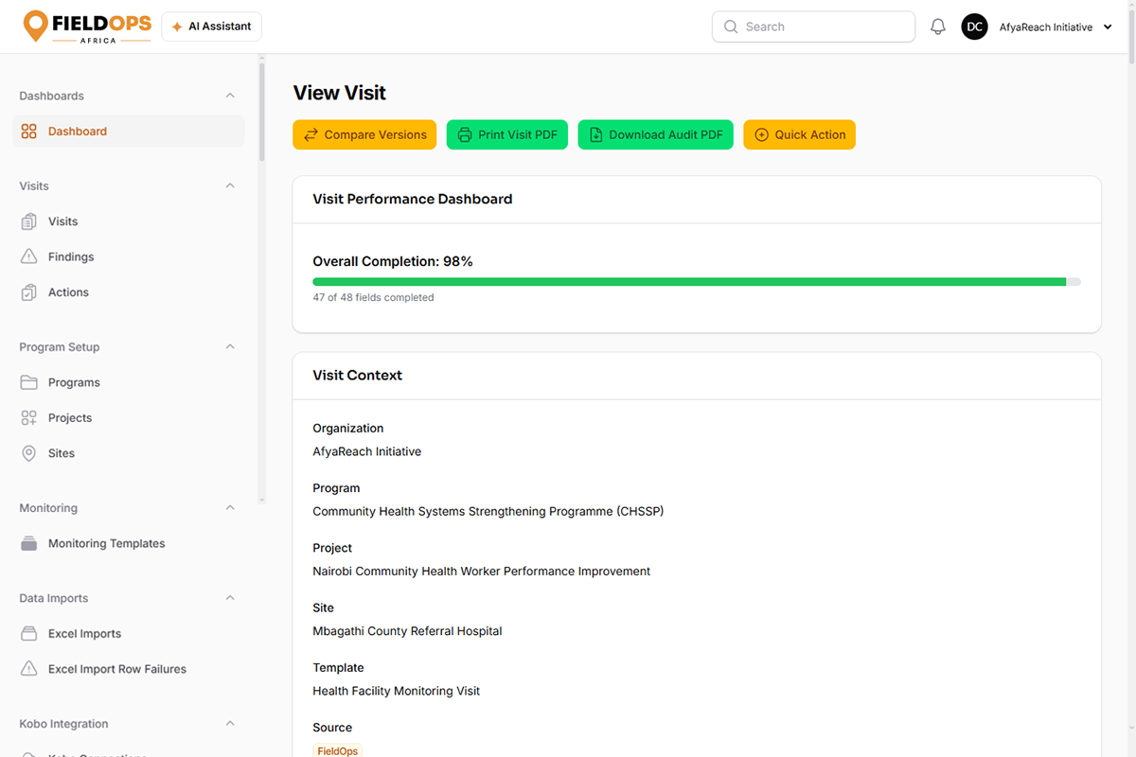Click the Visits clipboard icon

pyautogui.click(x=29, y=221)
